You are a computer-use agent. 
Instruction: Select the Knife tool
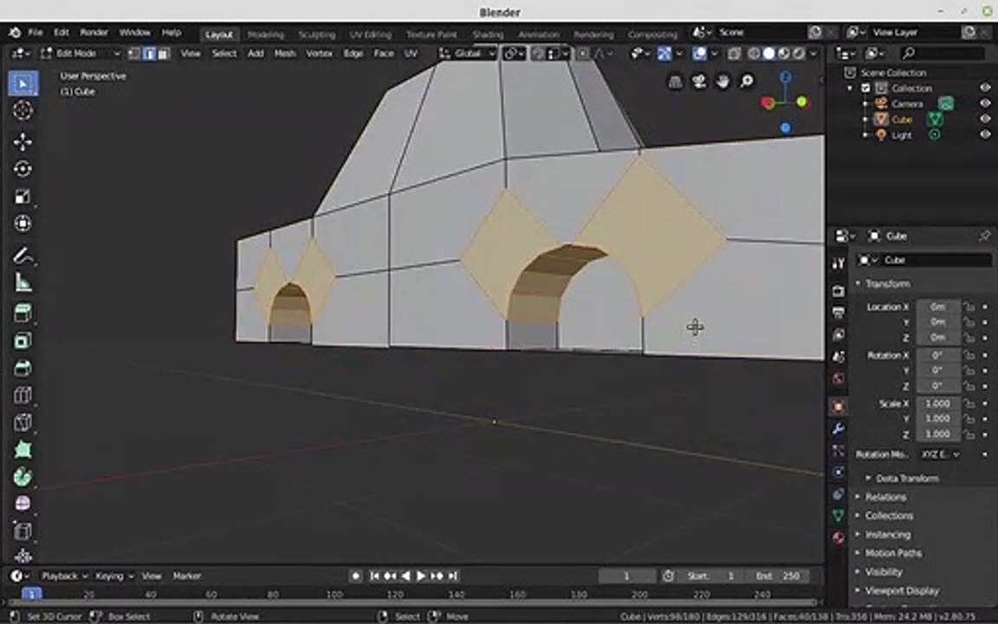click(x=23, y=423)
